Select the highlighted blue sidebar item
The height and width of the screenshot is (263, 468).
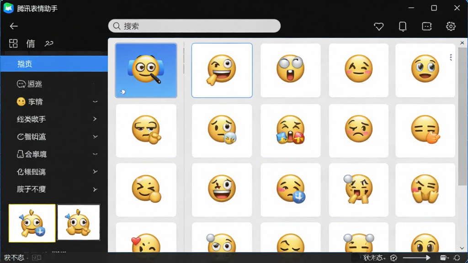click(54, 64)
